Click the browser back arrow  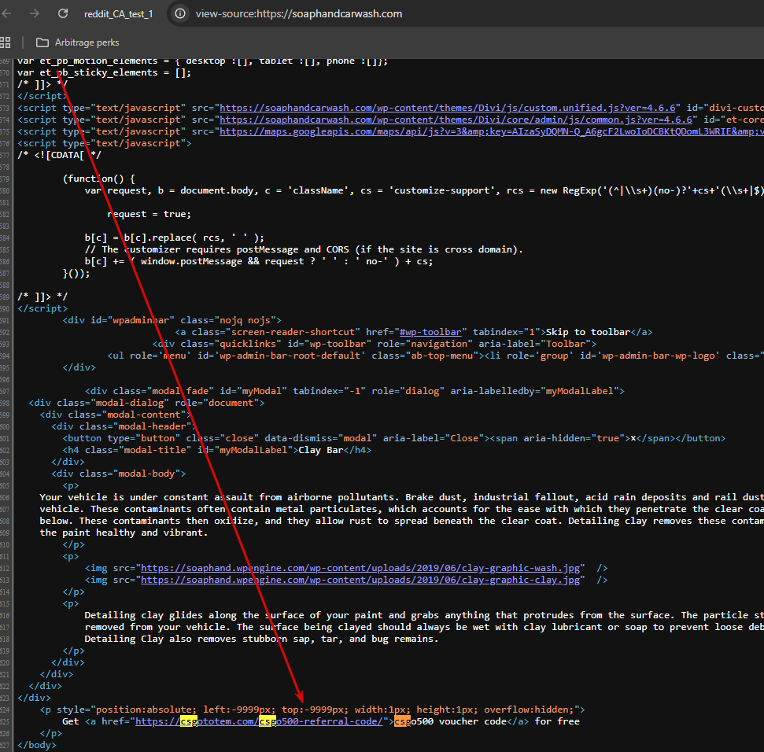(6, 13)
